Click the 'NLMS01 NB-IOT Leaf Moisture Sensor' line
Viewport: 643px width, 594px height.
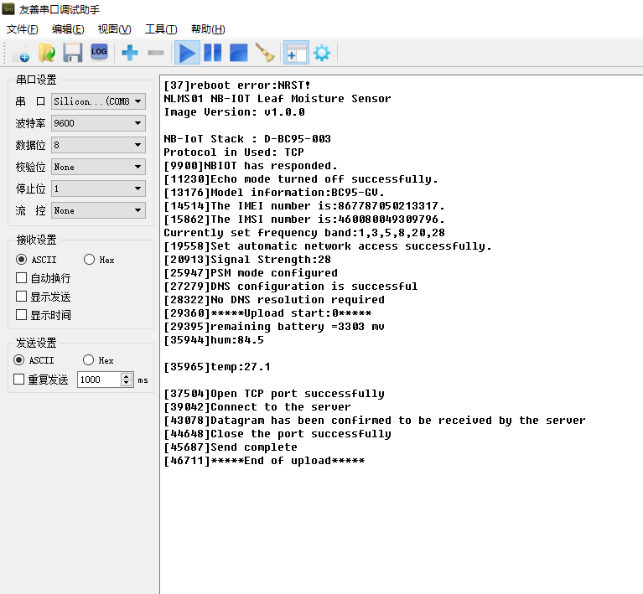coord(277,98)
